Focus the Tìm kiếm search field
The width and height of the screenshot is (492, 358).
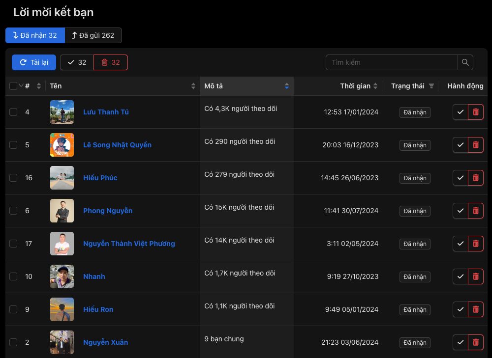392,62
